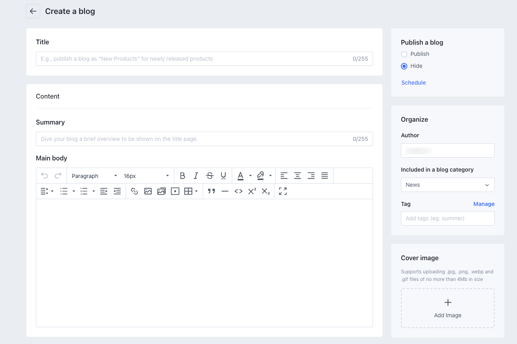Open the Paragraph style dropdown

click(x=94, y=176)
